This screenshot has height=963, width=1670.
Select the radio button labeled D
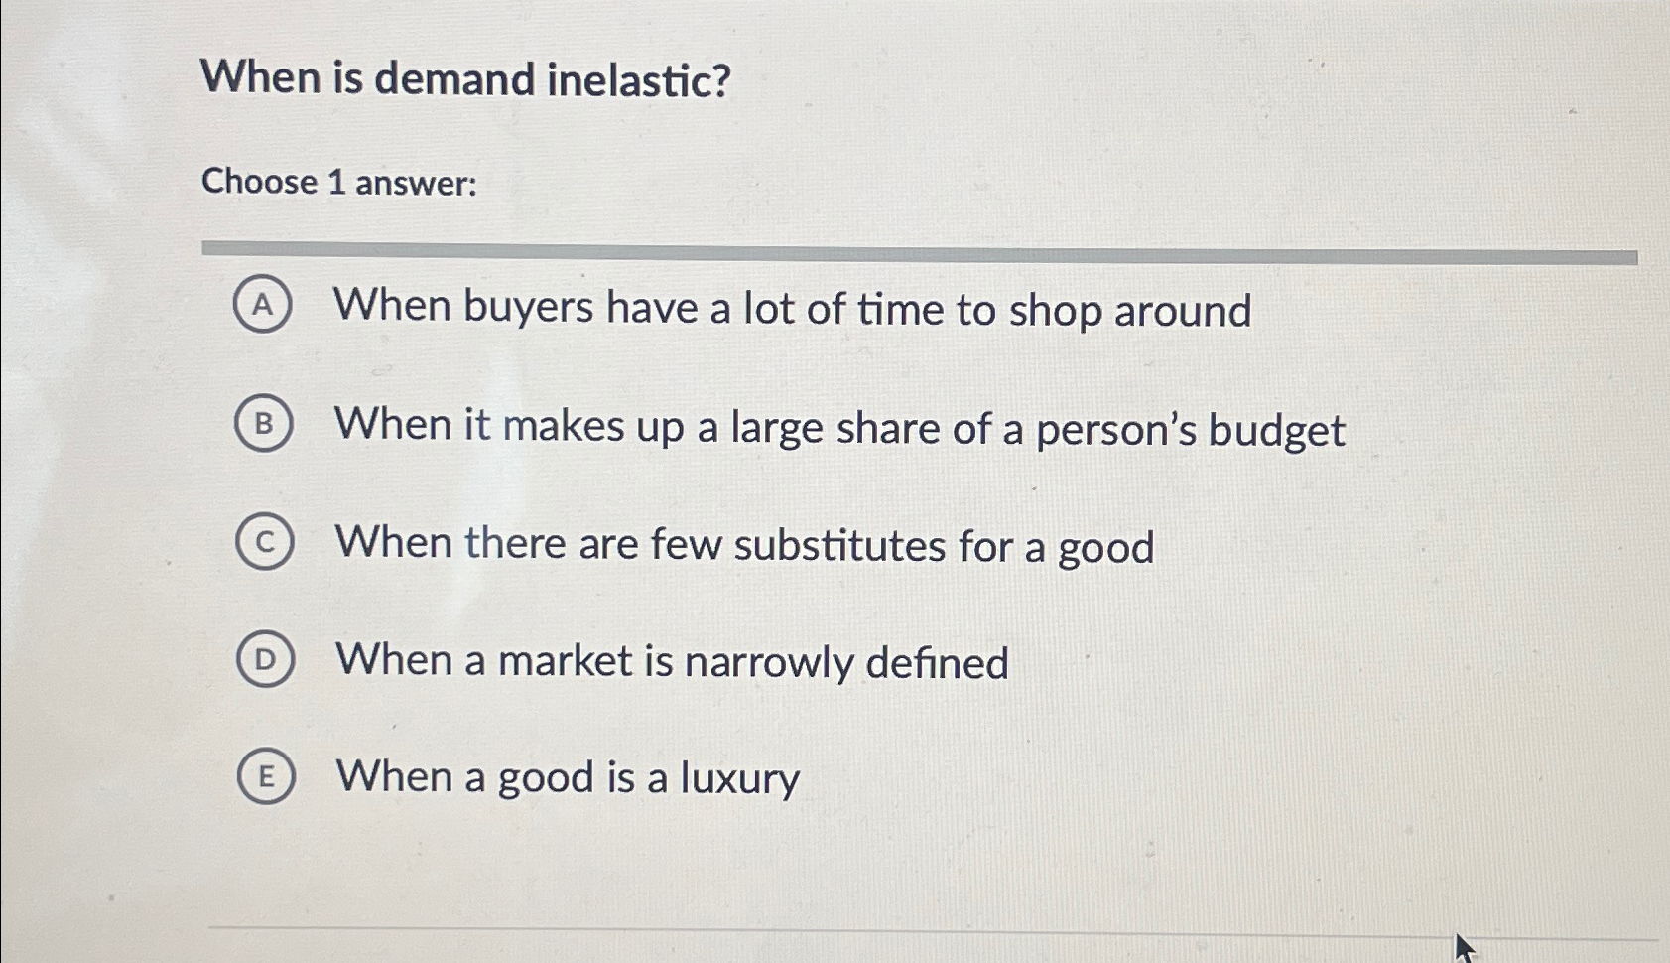point(264,658)
